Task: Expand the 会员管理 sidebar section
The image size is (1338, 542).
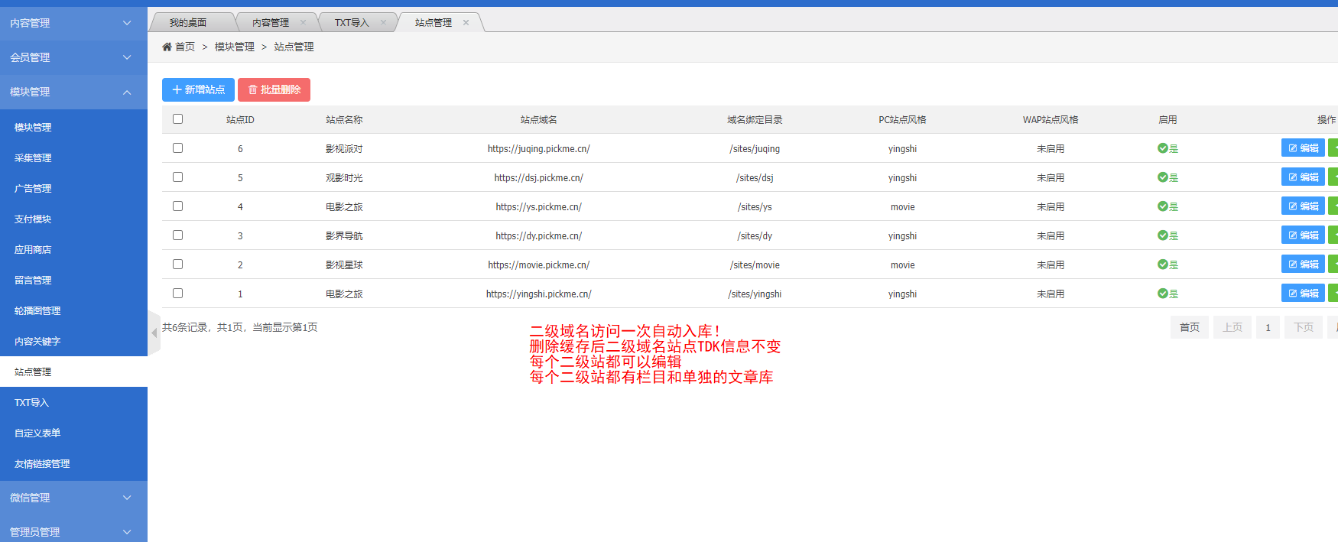Action: coord(70,57)
